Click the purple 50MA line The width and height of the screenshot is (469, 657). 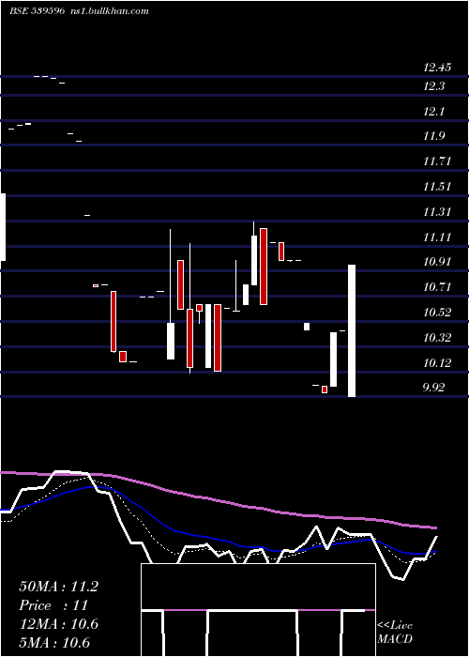tap(218, 500)
